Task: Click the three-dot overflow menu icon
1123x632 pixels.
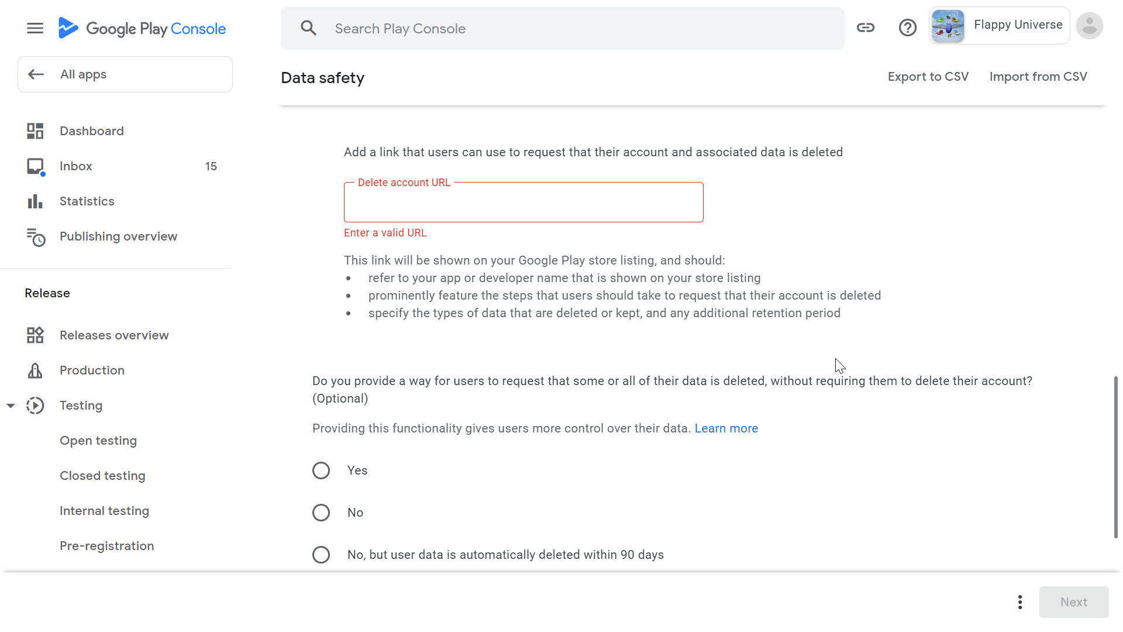Action: coord(1019,602)
